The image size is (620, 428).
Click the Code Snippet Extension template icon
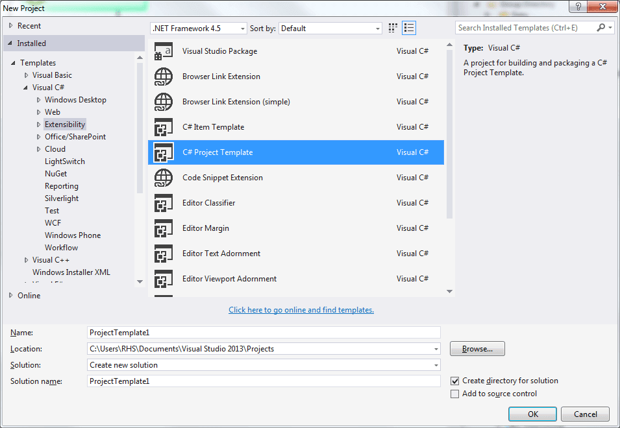pos(163,177)
